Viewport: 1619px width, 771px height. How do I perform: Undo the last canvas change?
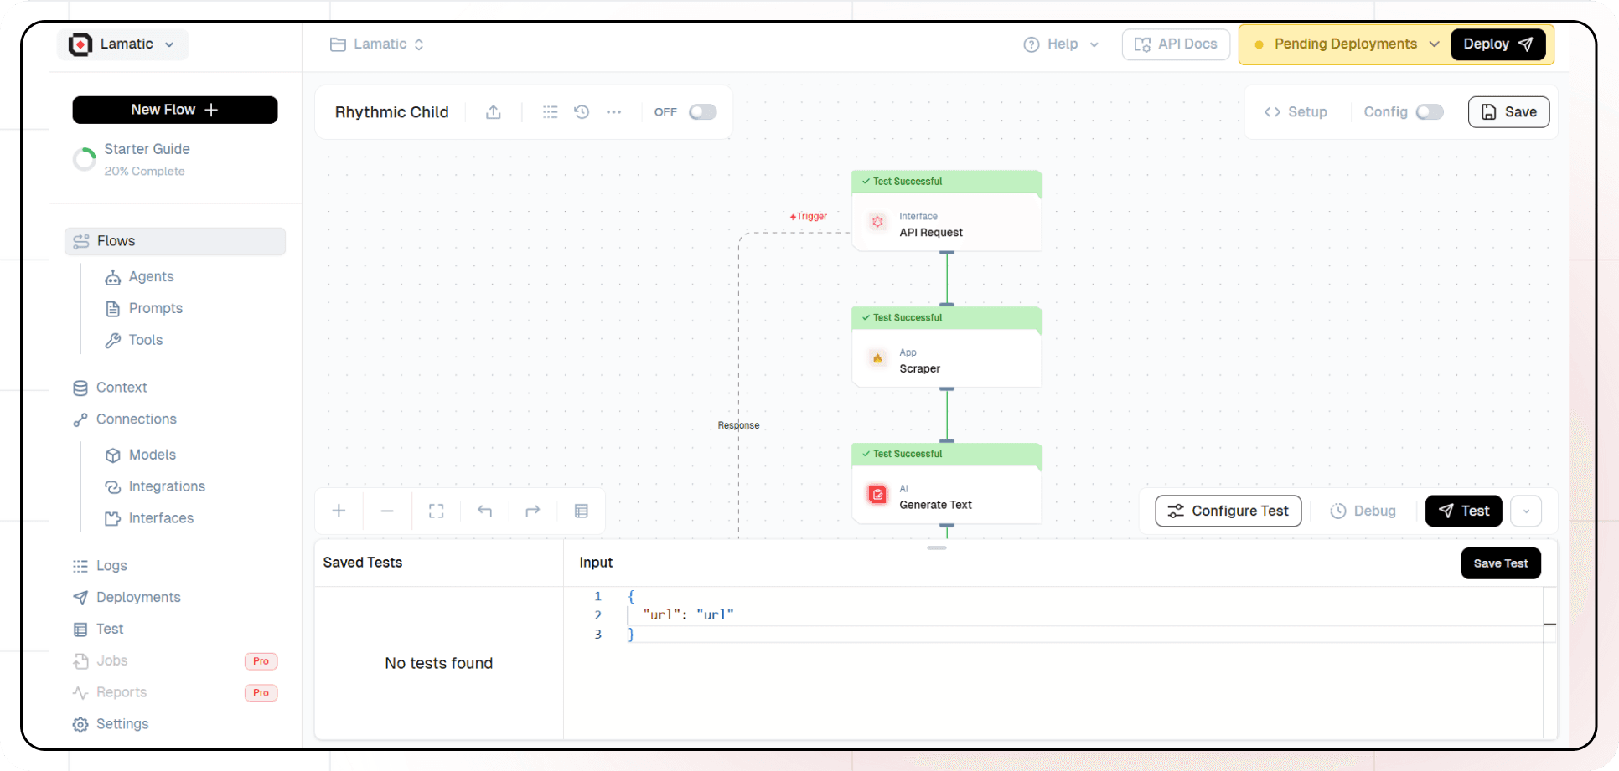click(x=484, y=511)
